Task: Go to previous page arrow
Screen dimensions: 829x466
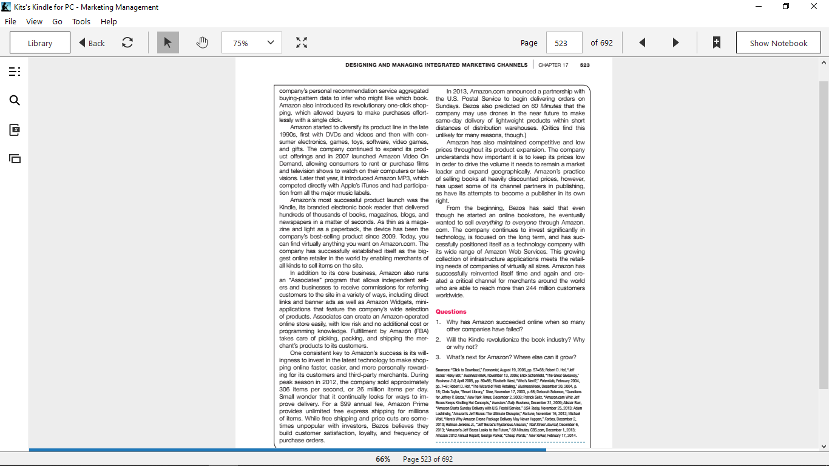Action: pyautogui.click(x=642, y=42)
